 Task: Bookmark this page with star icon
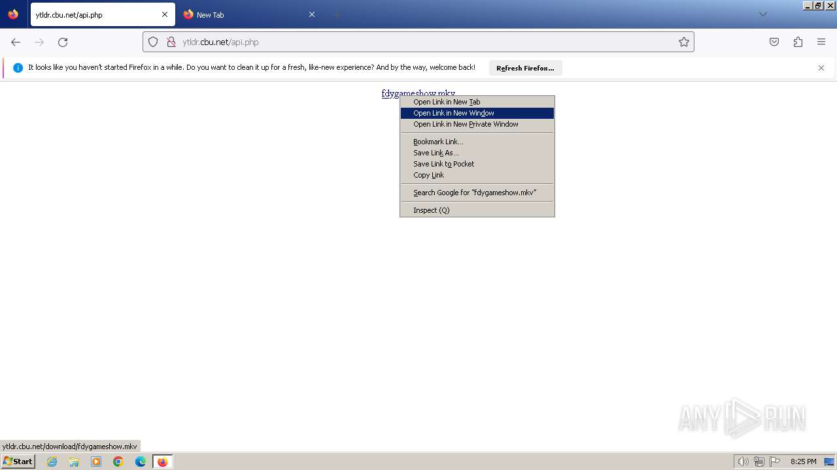click(684, 42)
